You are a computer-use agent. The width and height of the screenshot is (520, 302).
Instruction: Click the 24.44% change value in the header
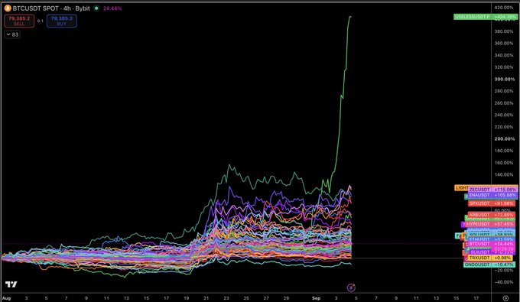coord(112,8)
